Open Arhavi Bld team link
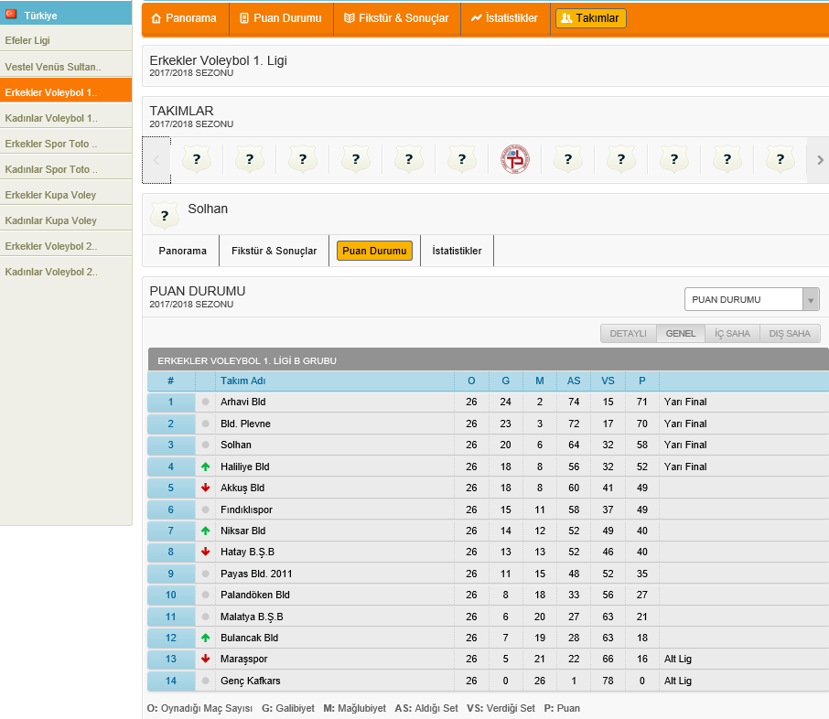This screenshot has height=719, width=829. [x=242, y=402]
